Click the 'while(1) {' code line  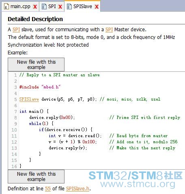pos(41,123)
